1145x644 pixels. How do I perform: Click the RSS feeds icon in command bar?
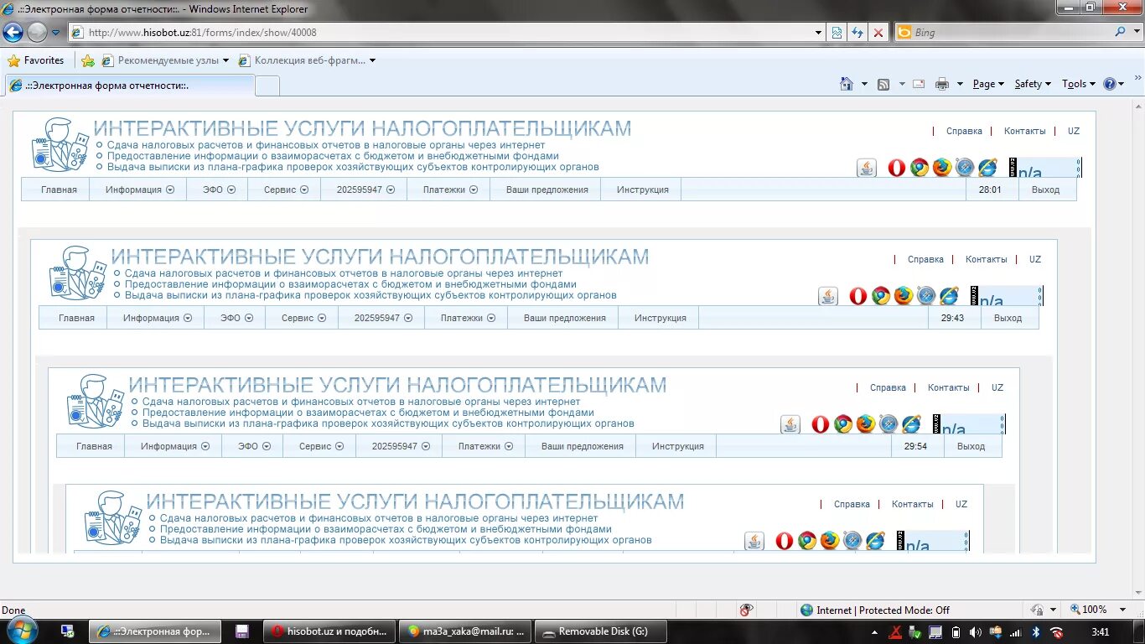click(x=883, y=84)
